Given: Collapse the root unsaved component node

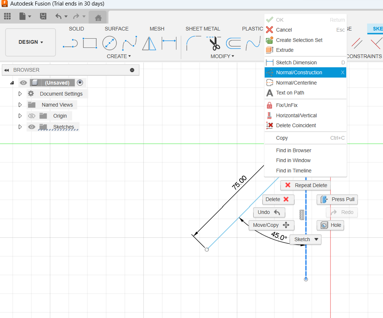Looking at the screenshot, I should (x=12, y=83).
